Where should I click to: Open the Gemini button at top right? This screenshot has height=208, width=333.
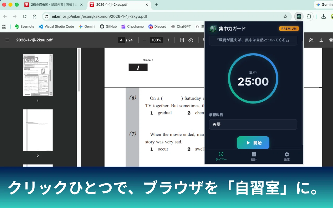324,5
